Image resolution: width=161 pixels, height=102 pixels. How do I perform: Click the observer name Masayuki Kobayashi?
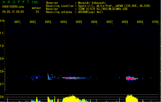click(92, 3)
